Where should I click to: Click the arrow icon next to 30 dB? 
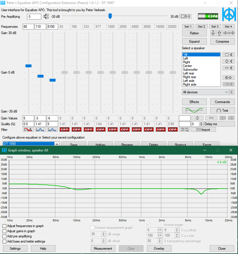tap(185, 16)
